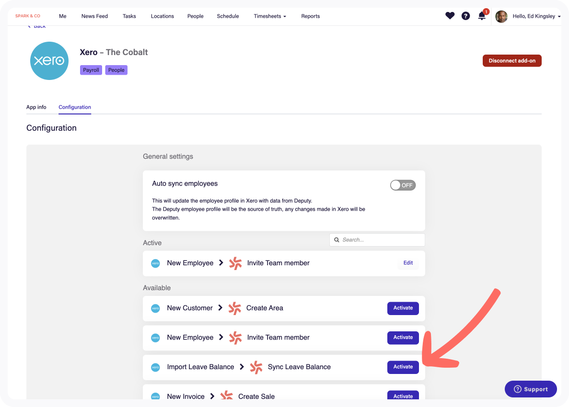Click the magnifier icon in the search box
The image size is (569, 407).
pos(337,240)
